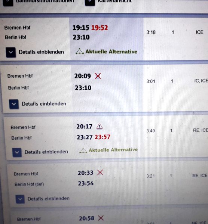
Task: Click the ME, ICE products label
Action: click(x=200, y=175)
